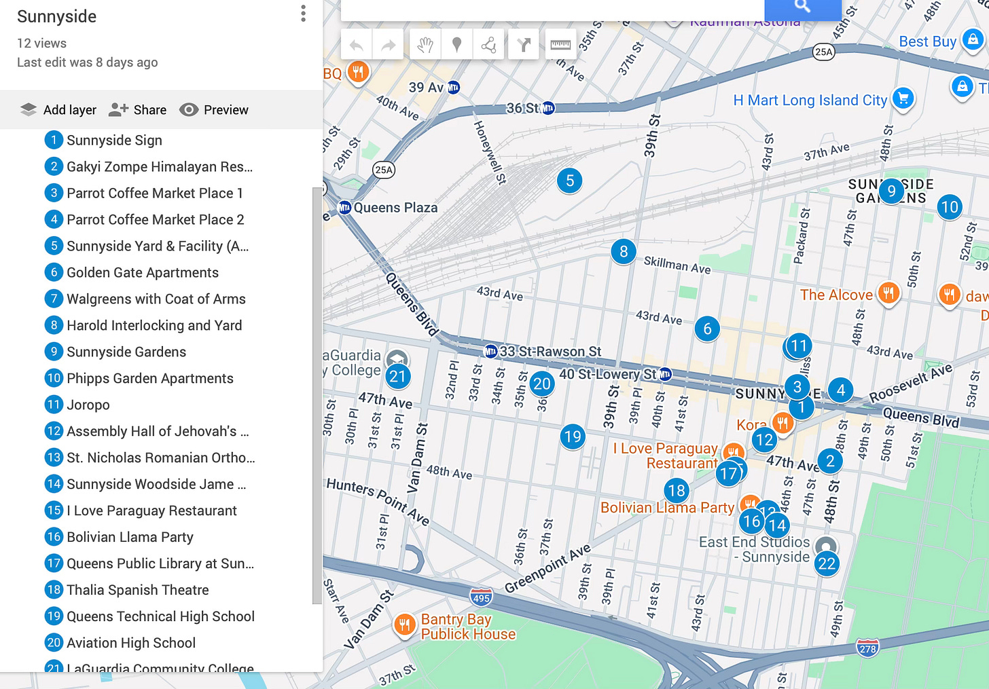Click Bantry Bay Publick House restaurant icon
Screen dimensions: 989x689
pyautogui.click(x=405, y=625)
